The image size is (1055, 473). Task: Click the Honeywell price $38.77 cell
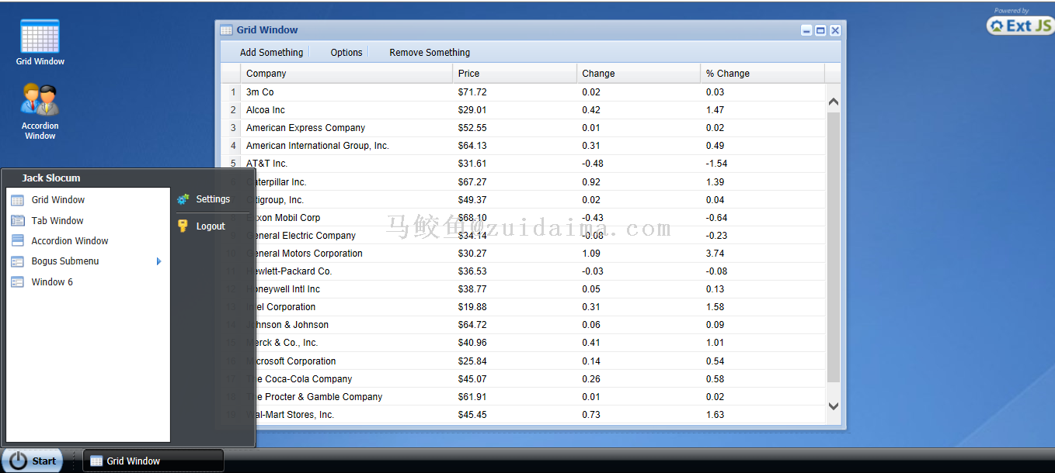click(x=514, y=289)
